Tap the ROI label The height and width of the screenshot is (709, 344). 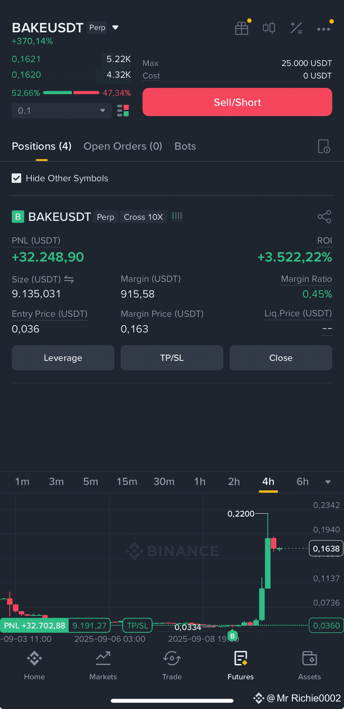[x=324, y=241]
